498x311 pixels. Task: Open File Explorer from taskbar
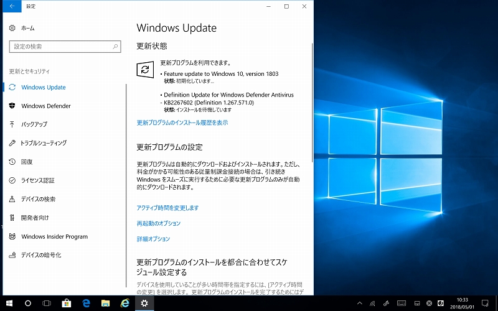[105, 304]
